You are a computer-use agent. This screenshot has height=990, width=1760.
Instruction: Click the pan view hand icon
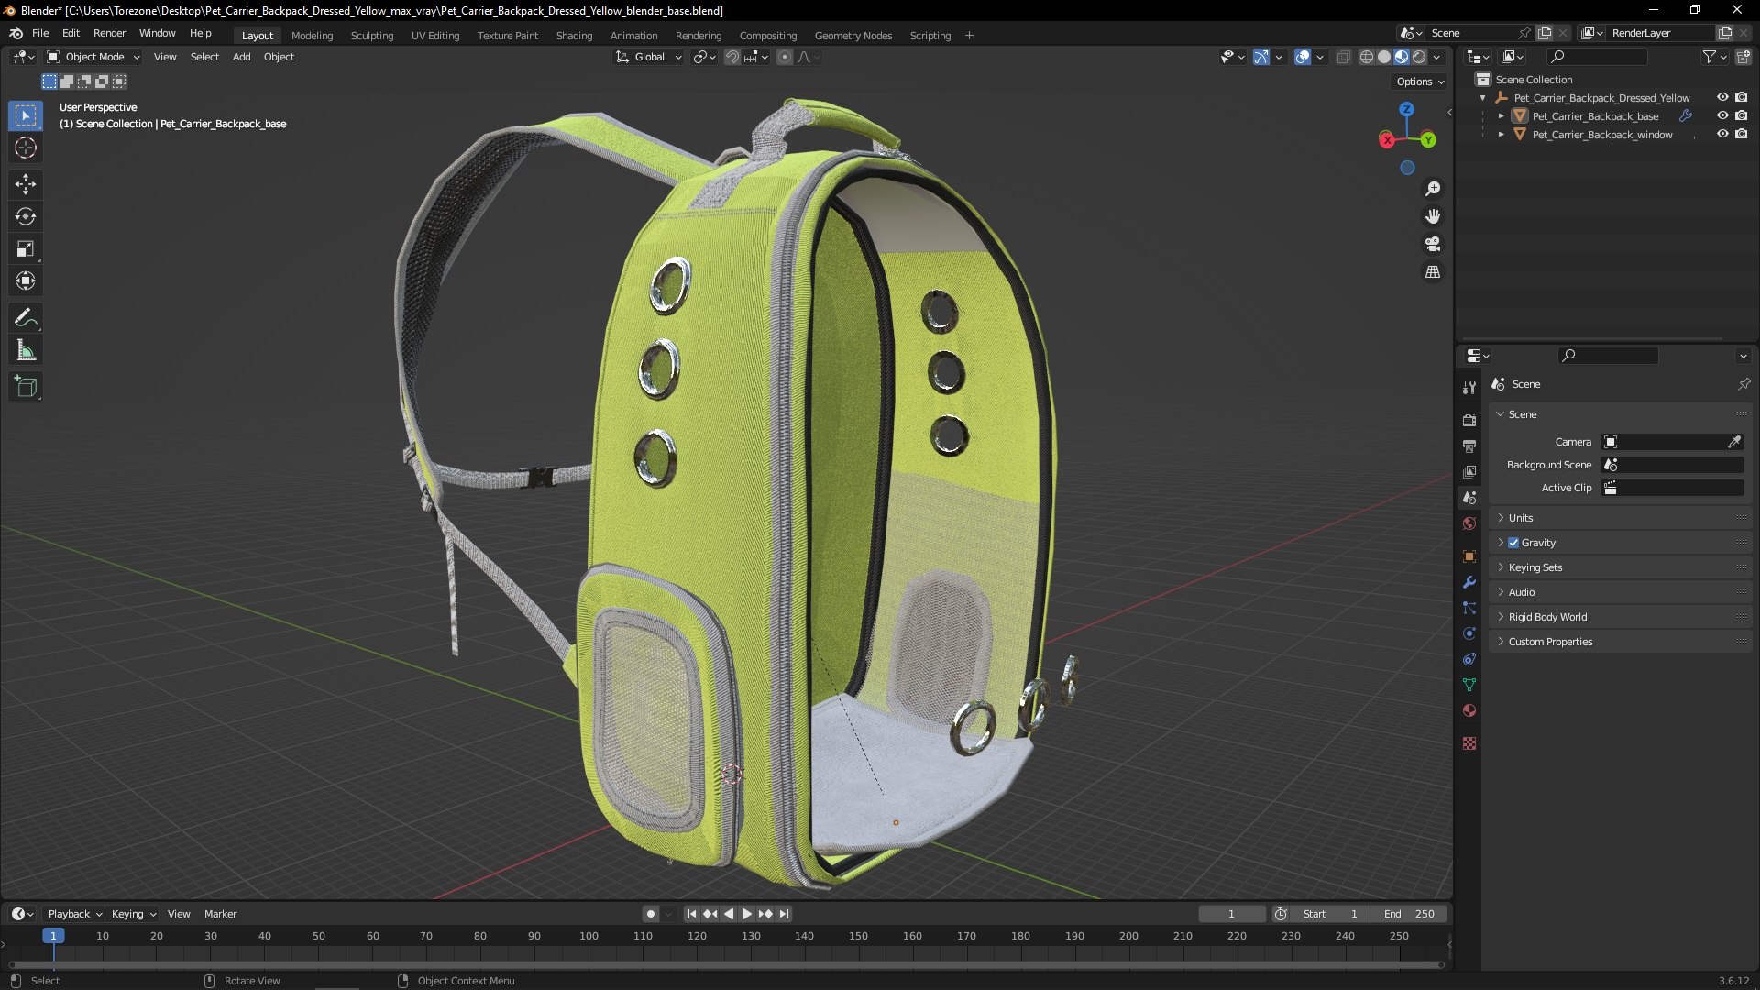point(1433,216)
